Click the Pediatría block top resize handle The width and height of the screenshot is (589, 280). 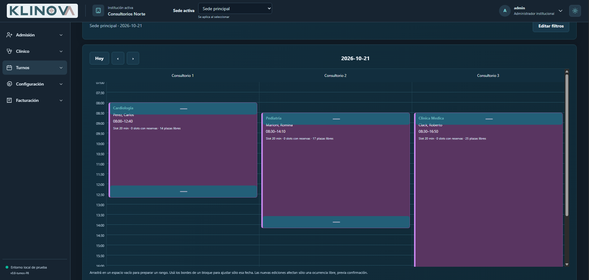(336, 119)
